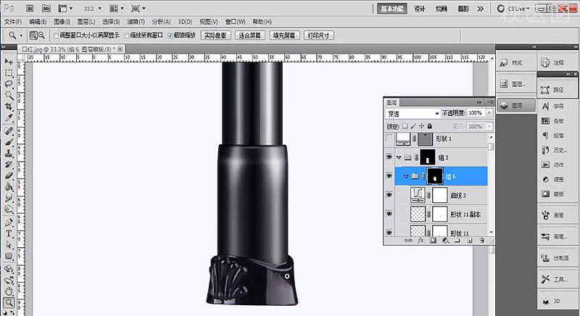The height and width of the screenshot is (316, 580).
Task: Click the delete layer trash icon
Action: tap(481, 240)
